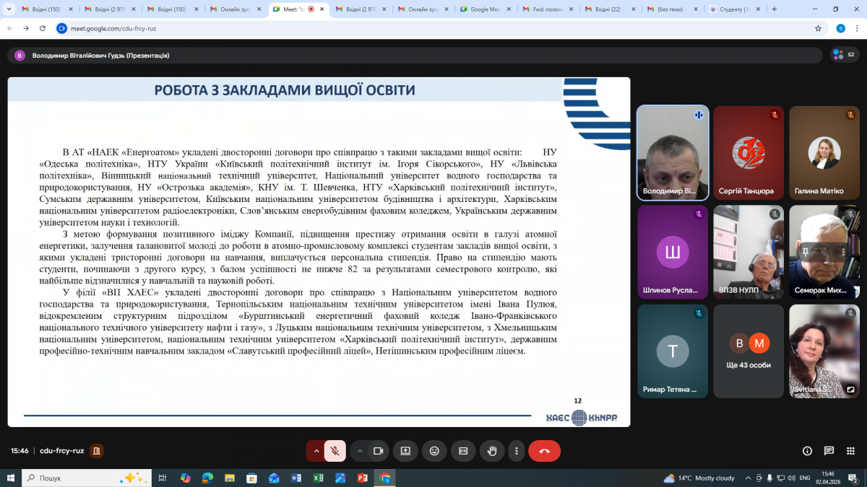Click the Present now screen share icon
Screen dimensions: 867x487
click(x=405, y=451)
